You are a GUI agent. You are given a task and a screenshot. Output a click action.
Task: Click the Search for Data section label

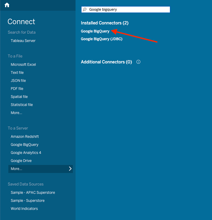click(x=22, y=32)
